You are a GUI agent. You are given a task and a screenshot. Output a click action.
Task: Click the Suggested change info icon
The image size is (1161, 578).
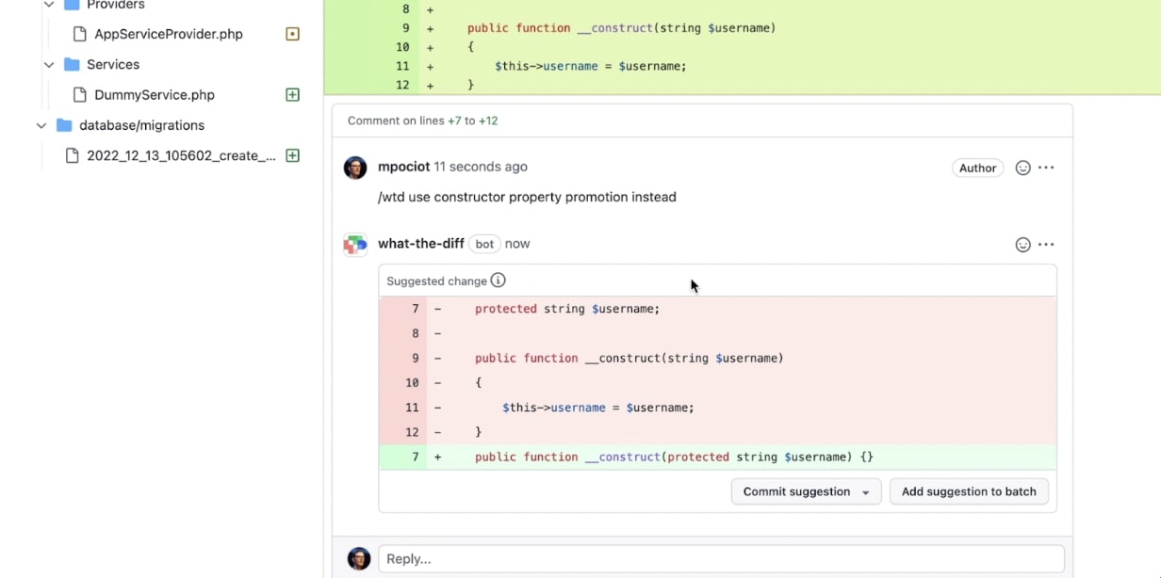click(x=499, y=281)
